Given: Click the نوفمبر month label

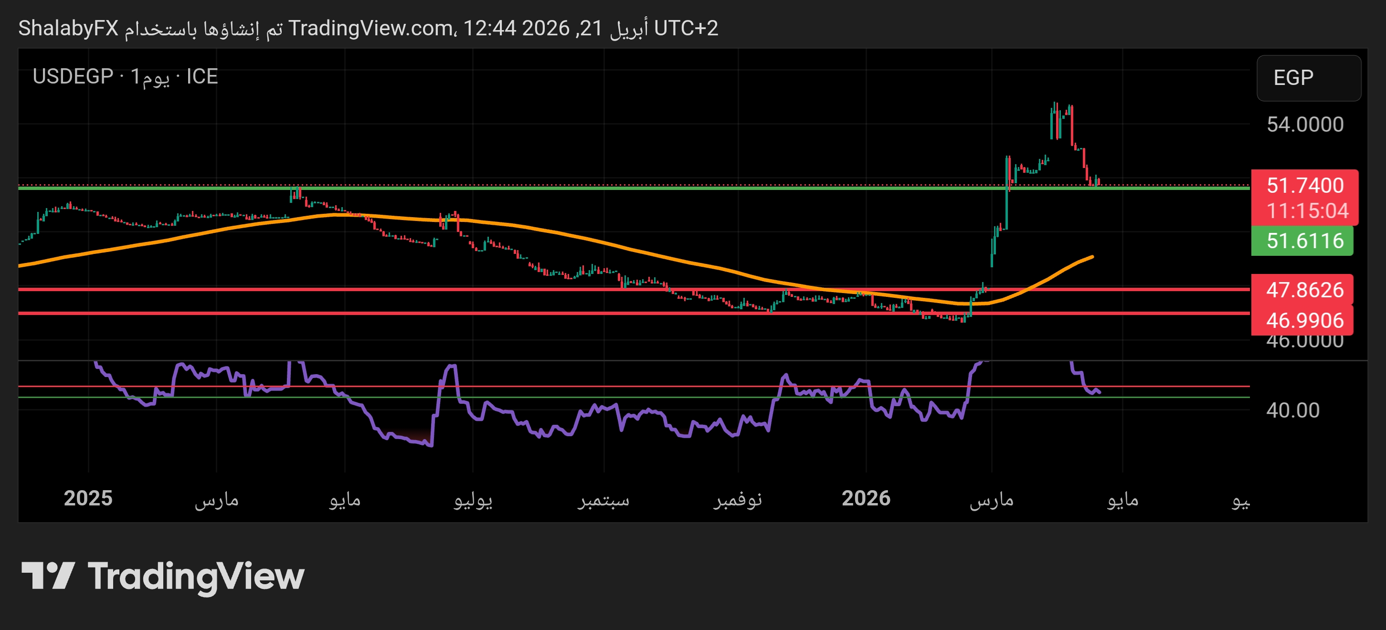Looking at the screenshot, I should [x=738, y=500].
